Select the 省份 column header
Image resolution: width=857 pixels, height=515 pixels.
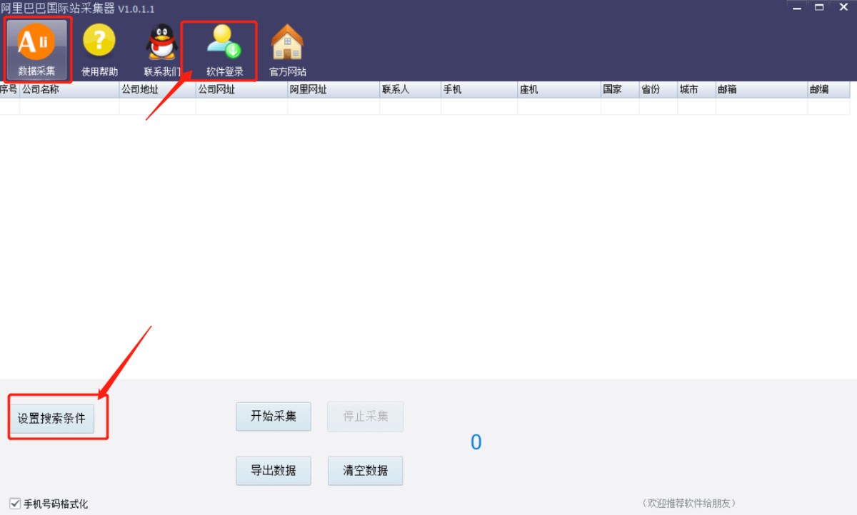pyautogui.click(x=658, y=90)
